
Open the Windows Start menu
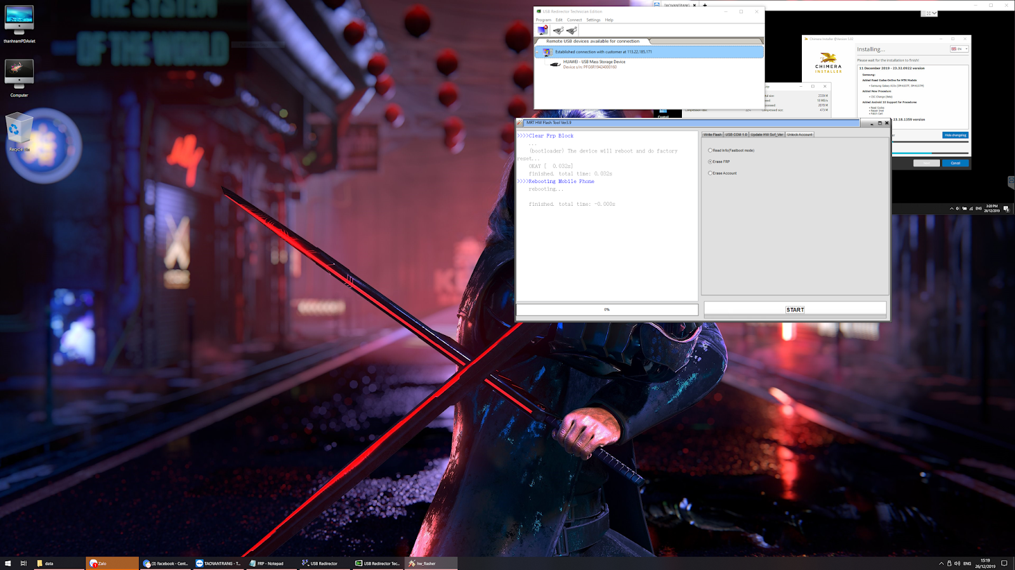(x=8, y=563)
